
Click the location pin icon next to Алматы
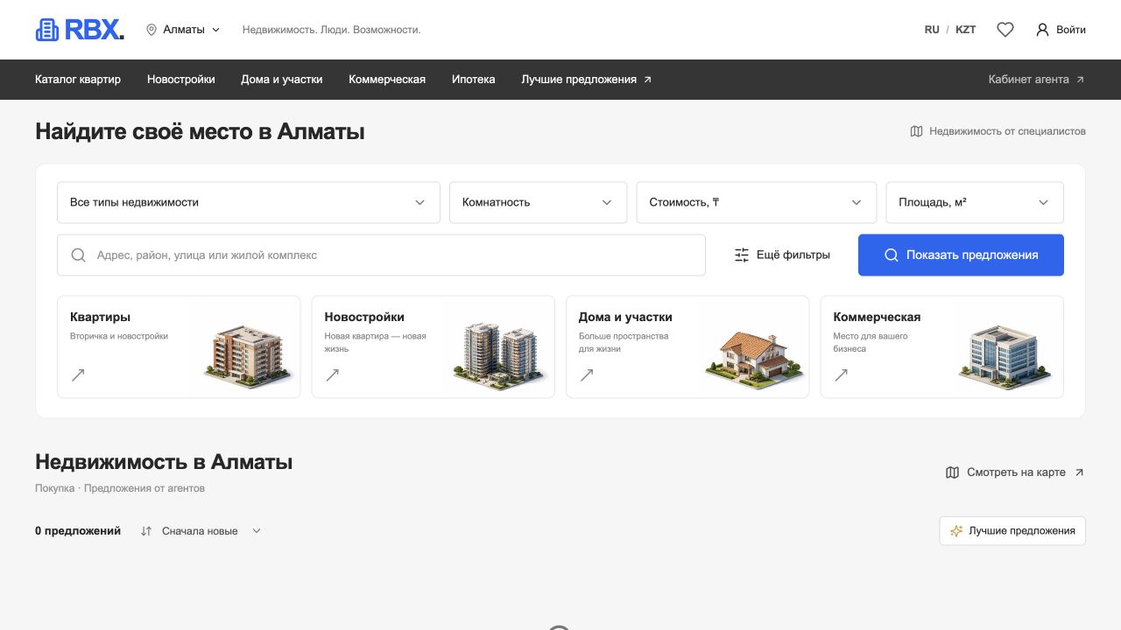pos(152,30)
